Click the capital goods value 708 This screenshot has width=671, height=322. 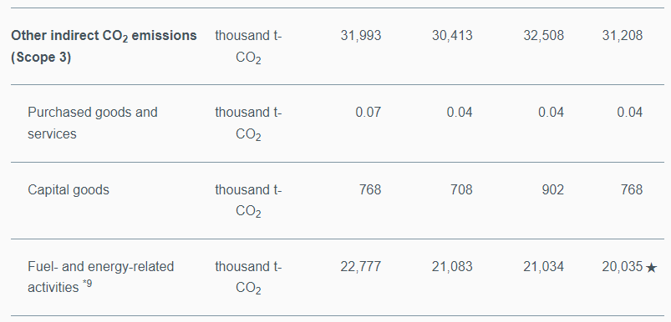461,189
